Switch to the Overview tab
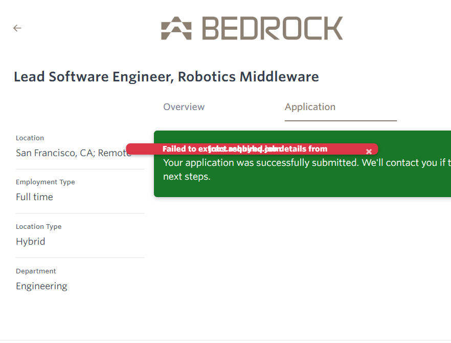The image size is (451, 343). (184, 107)
